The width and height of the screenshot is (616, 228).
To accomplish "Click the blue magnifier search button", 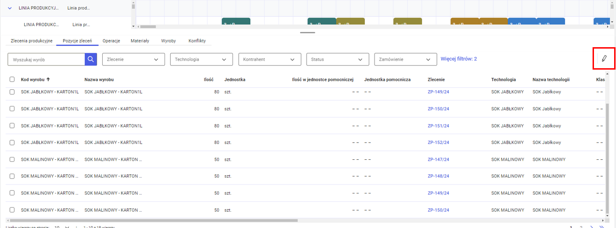I will pos(90,59).
